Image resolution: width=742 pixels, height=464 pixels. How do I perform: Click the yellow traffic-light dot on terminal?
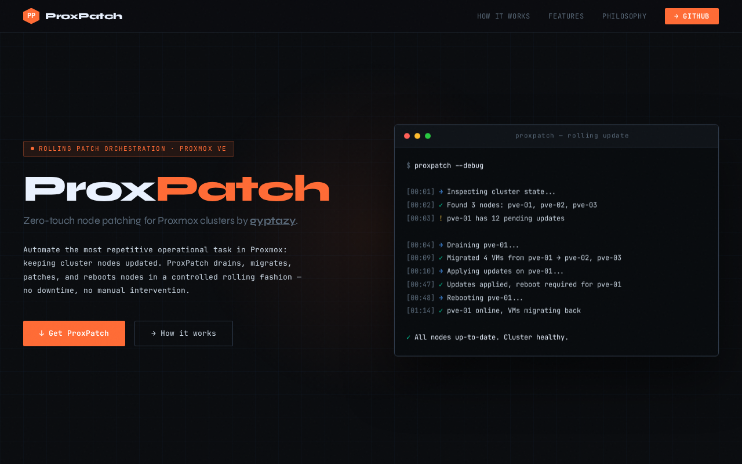click(417, 135)
